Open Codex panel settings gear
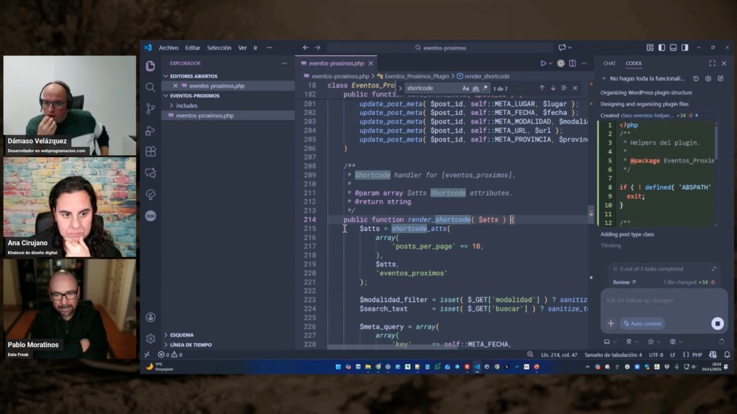 pyautogui.click(x=708, y=79)
